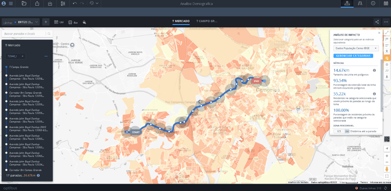Image resolution: width=391 pixels, height=191 pixels.
Task: Redo the last action
Action: click(82, 4)
